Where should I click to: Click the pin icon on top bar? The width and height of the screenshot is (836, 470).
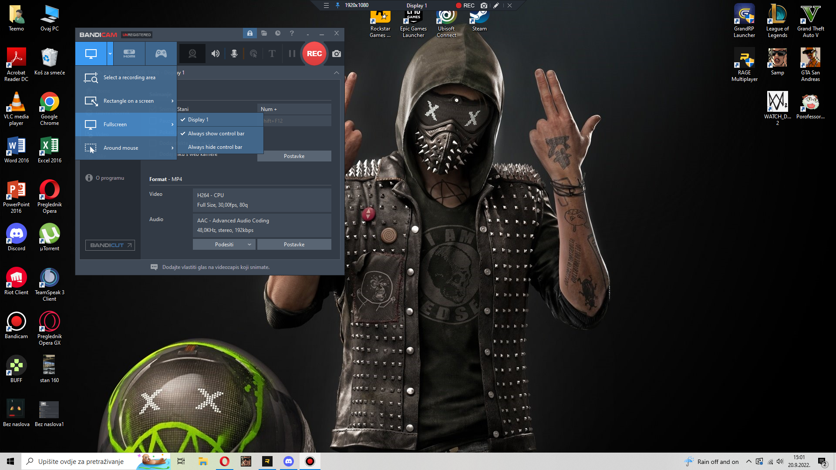(x=337, y=6)
